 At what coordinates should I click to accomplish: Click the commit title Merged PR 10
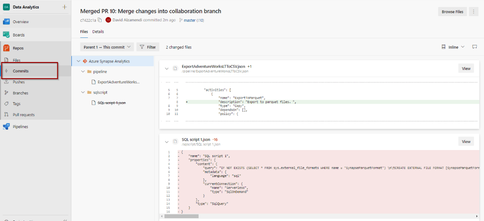[151, 11]
